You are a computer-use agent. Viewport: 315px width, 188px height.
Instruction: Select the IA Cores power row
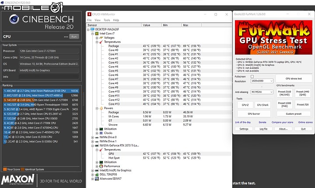click(x=159, y=116)
